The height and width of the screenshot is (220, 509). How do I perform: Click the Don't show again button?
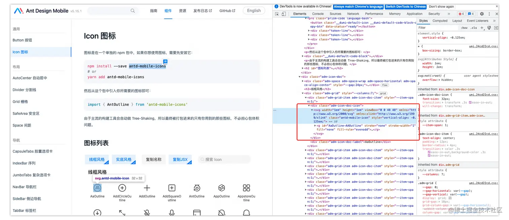pos(441,6)
